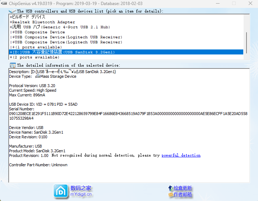This screenshot has width=258, height=201.
Task: Click the Device Name: SanDisk 3.2Gen1 line
Action: point(36,132)
